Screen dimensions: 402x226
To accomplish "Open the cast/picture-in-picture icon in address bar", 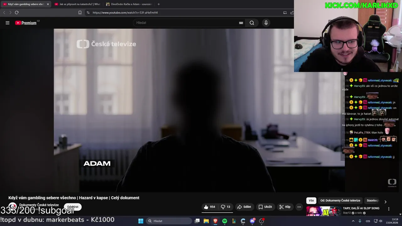I will 285,13.
